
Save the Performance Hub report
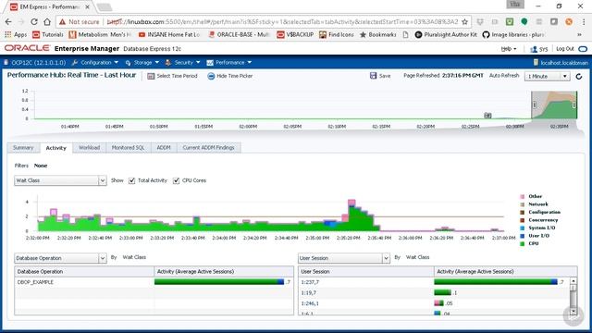click(x=380, y=76)
